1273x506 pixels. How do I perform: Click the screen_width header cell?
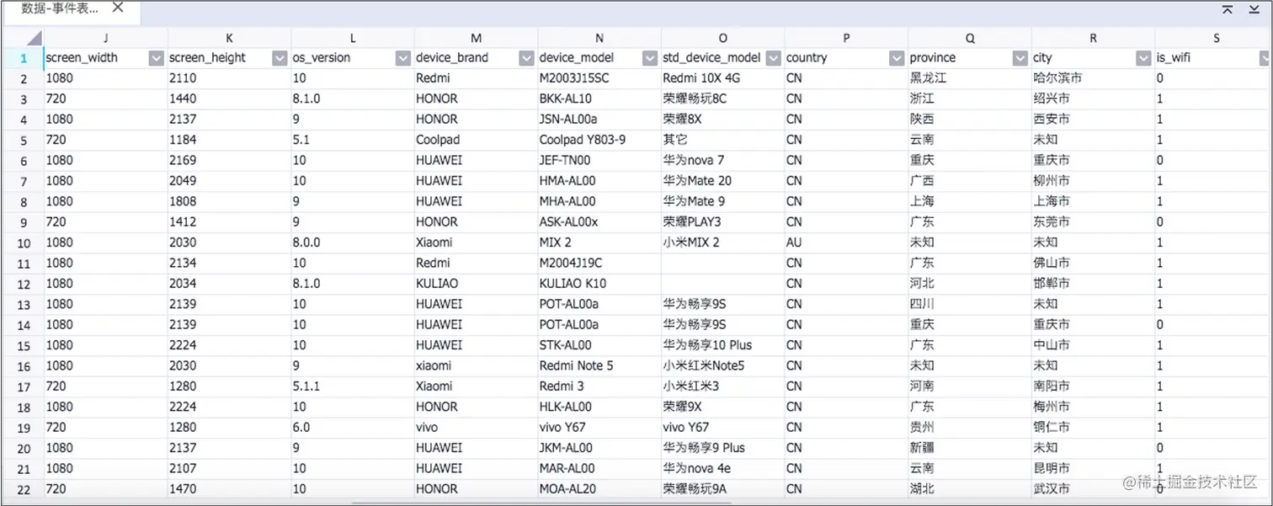tap(106, 58)
